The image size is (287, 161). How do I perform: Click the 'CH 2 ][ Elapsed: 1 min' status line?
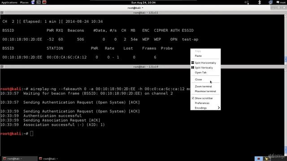click(x=52, y=21)
